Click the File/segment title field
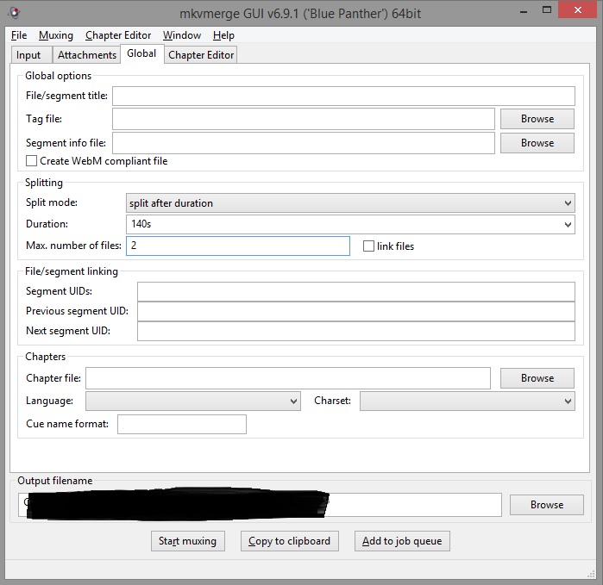The image size is (603, 585). pyautogui.click(x=343, y=96)
